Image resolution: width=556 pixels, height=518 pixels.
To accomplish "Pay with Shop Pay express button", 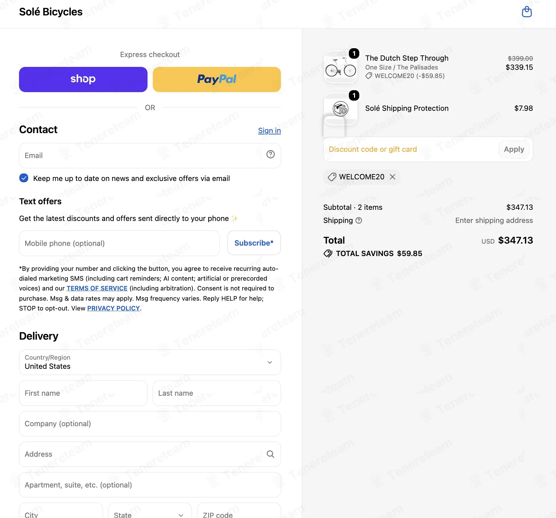I will (x=83, y=79).
